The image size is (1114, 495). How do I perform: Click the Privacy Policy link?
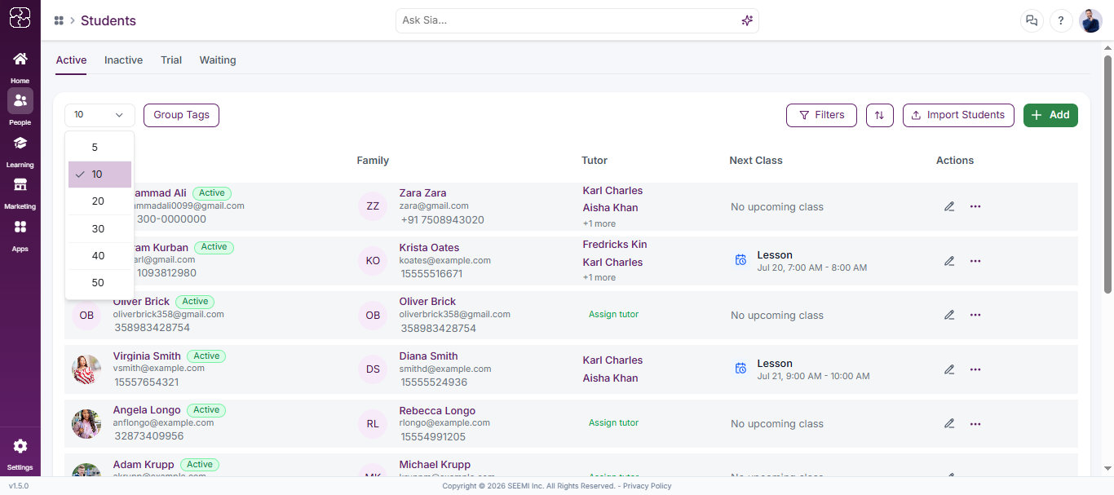(647, 486)
